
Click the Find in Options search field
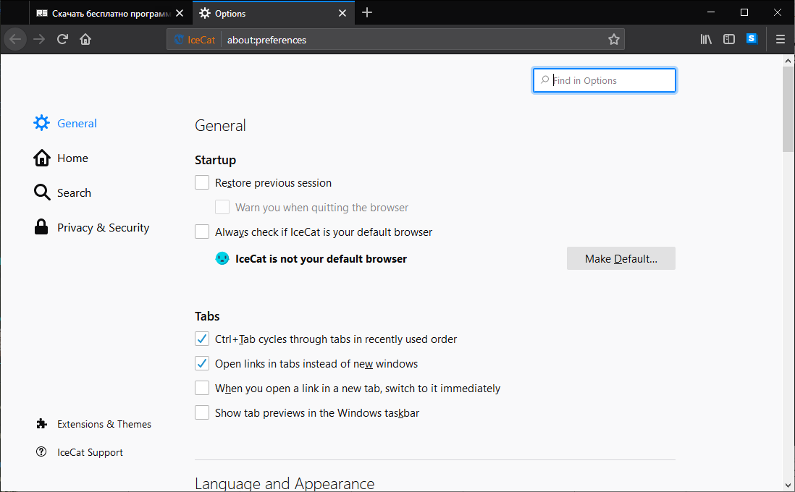(608, 81)
